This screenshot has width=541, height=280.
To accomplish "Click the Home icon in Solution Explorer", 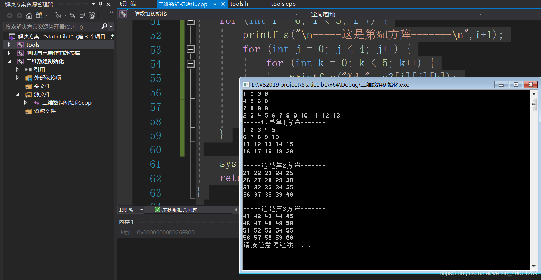I will pyautogui.click(x=29, y=15).
